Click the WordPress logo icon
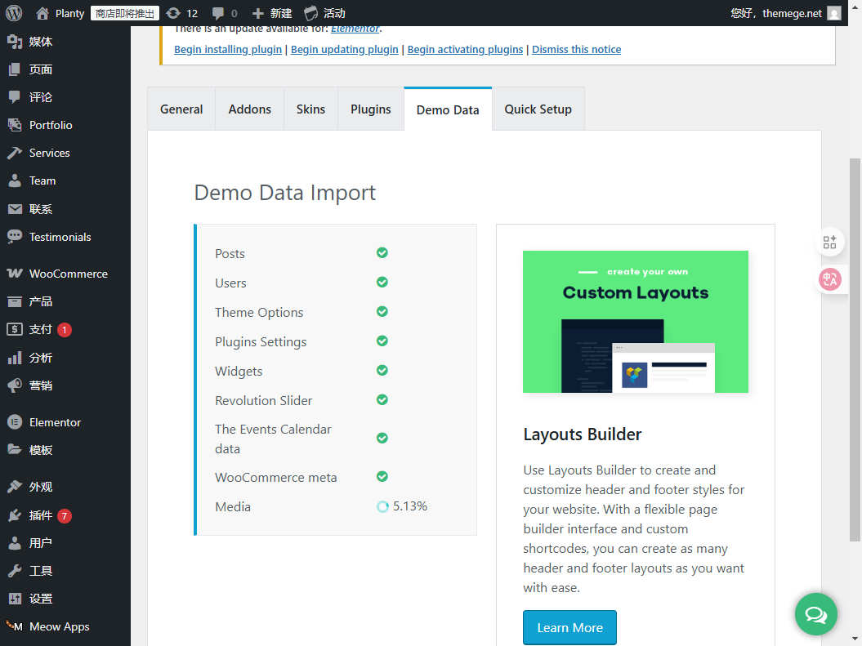Viewport: 862px width, 646px height. click(x=14, y=12)
